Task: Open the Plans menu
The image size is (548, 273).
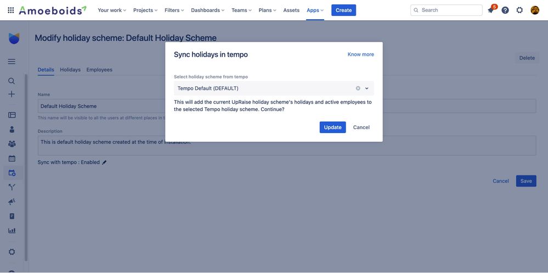Action: (x=267, y=10)
